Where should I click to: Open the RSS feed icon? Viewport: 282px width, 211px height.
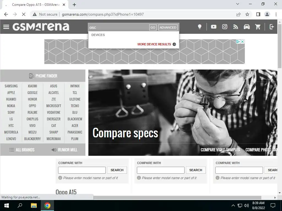pos(236,27)
